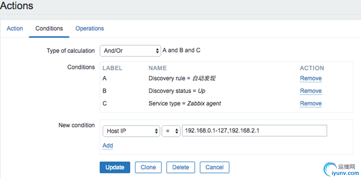Click Add link to add new condition
361x179 pixels.
pos(108,146)
